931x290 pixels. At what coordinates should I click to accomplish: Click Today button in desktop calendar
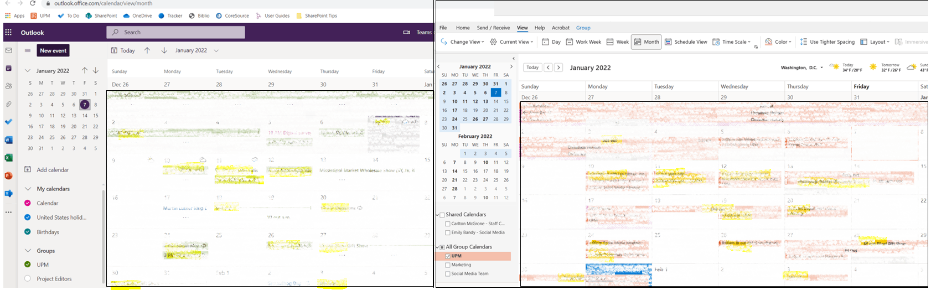[532, 68]
